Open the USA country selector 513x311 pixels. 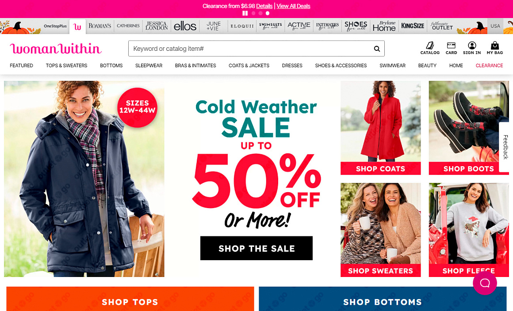[x=495, y=26]
